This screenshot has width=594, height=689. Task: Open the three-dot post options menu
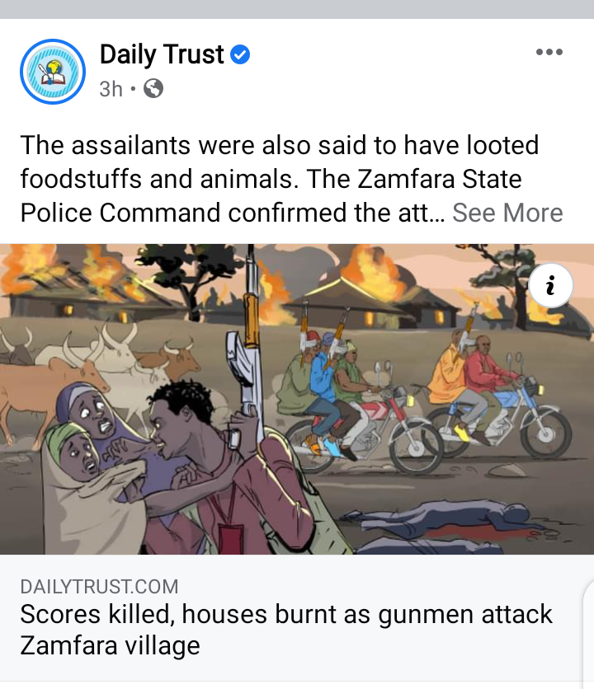point(549,52)
